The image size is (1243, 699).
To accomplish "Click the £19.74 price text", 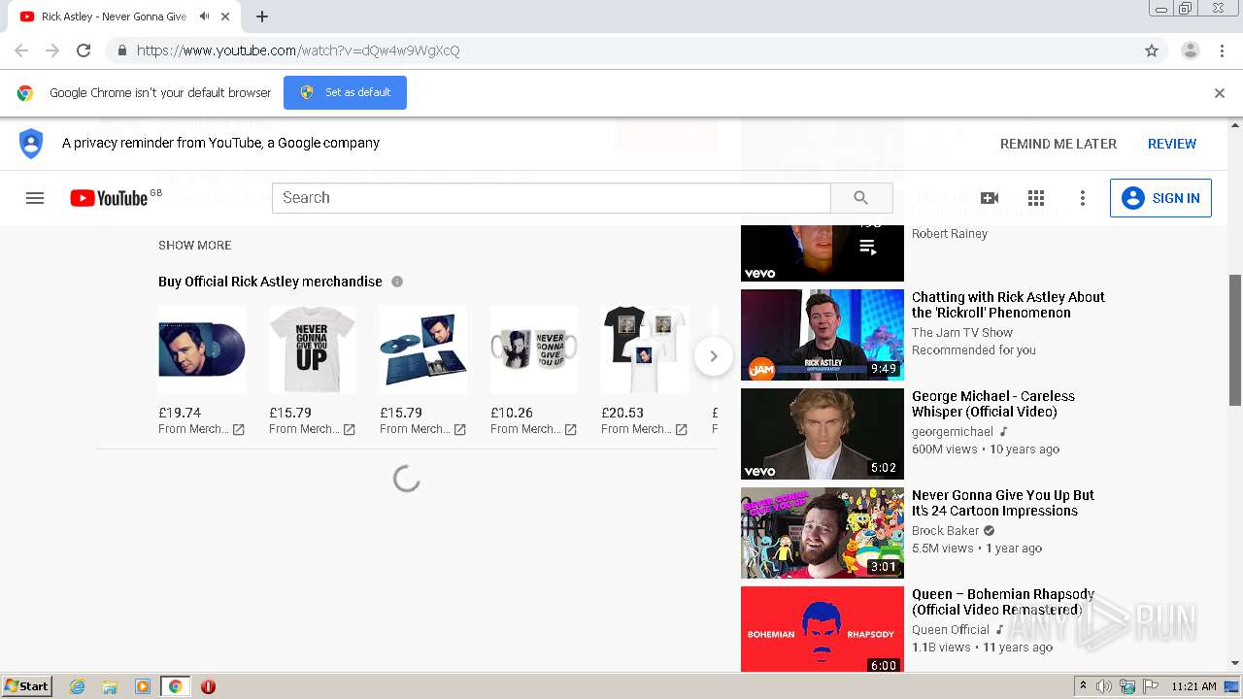I will click(180, 413).
